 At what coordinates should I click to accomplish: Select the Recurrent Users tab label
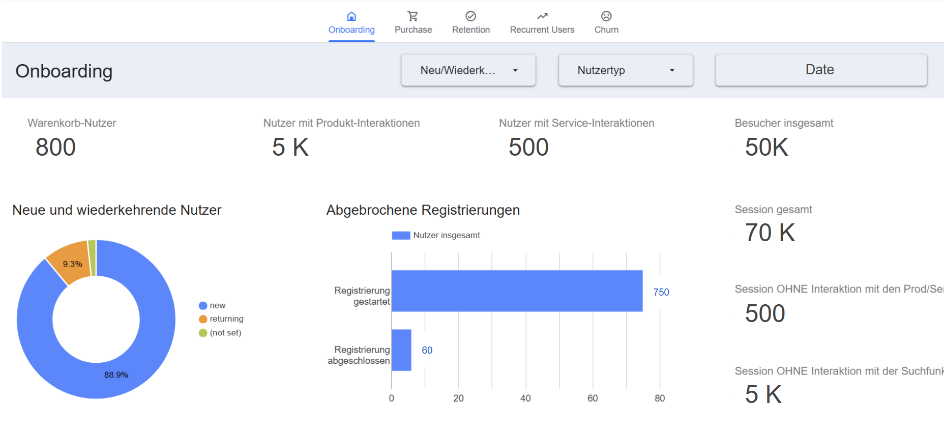coord(542,30)
